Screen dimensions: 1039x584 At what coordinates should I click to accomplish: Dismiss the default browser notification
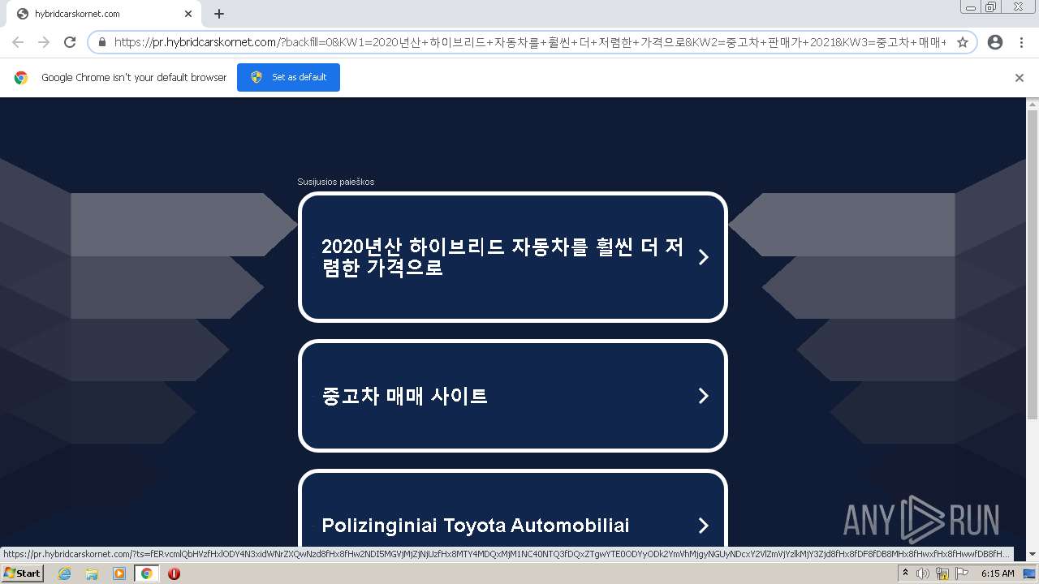(x=1020, y=78)
